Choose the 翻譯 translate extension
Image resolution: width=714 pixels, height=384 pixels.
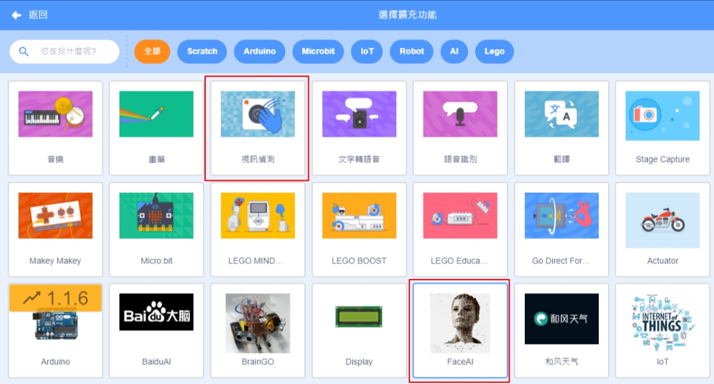click(x=561, y=128)
